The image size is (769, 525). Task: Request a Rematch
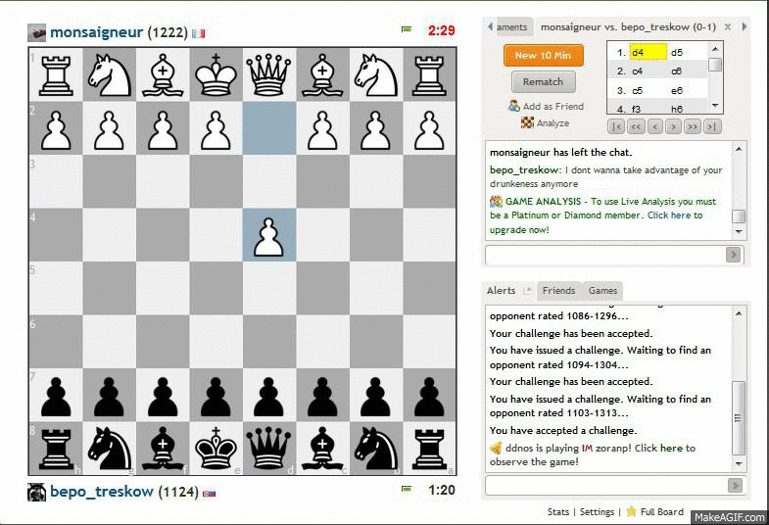point(543,82)
